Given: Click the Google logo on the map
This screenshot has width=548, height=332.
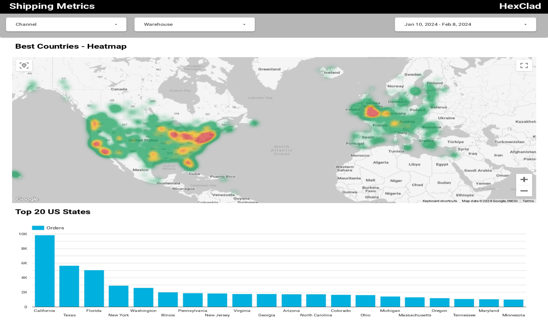Looking at the screenshot, I should click(27, 199).
